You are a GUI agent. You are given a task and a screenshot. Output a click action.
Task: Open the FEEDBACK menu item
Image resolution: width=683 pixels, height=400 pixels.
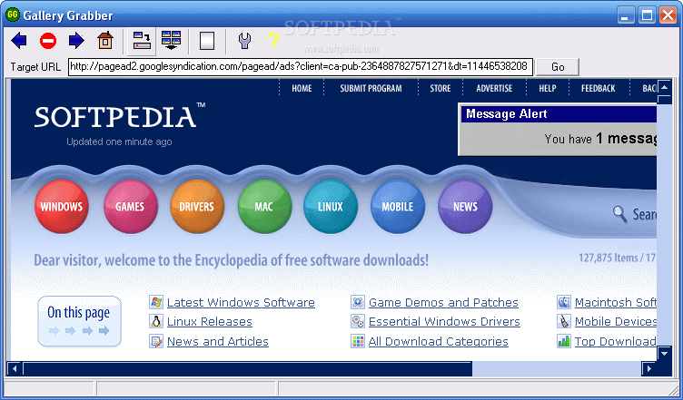(x=598, y=88)
